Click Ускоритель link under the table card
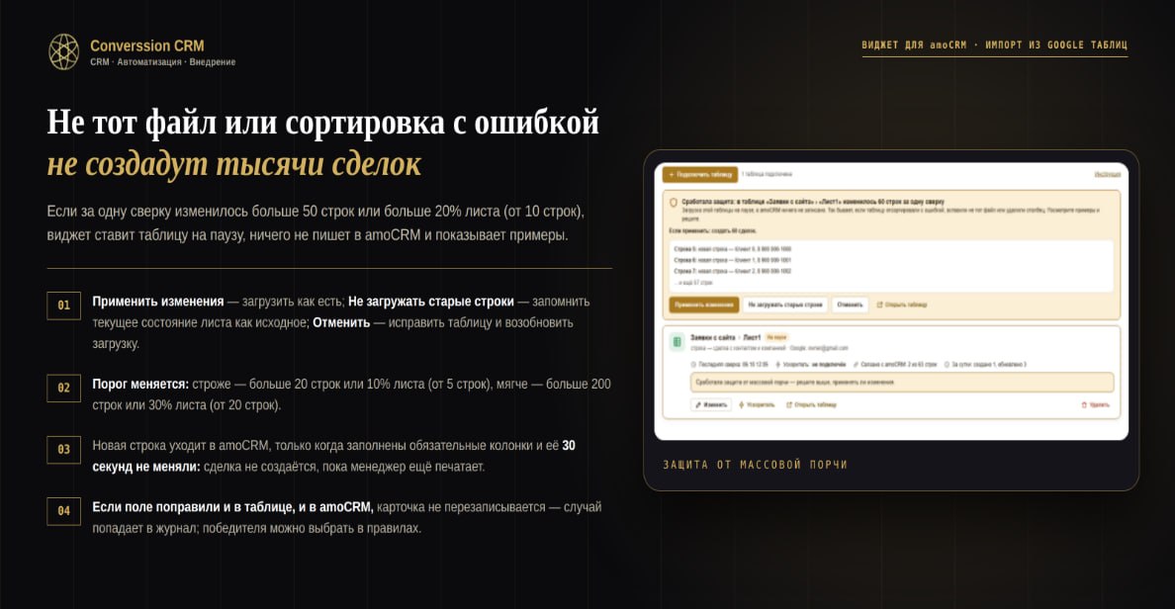 pyautogui.click(x=757, y=404)
